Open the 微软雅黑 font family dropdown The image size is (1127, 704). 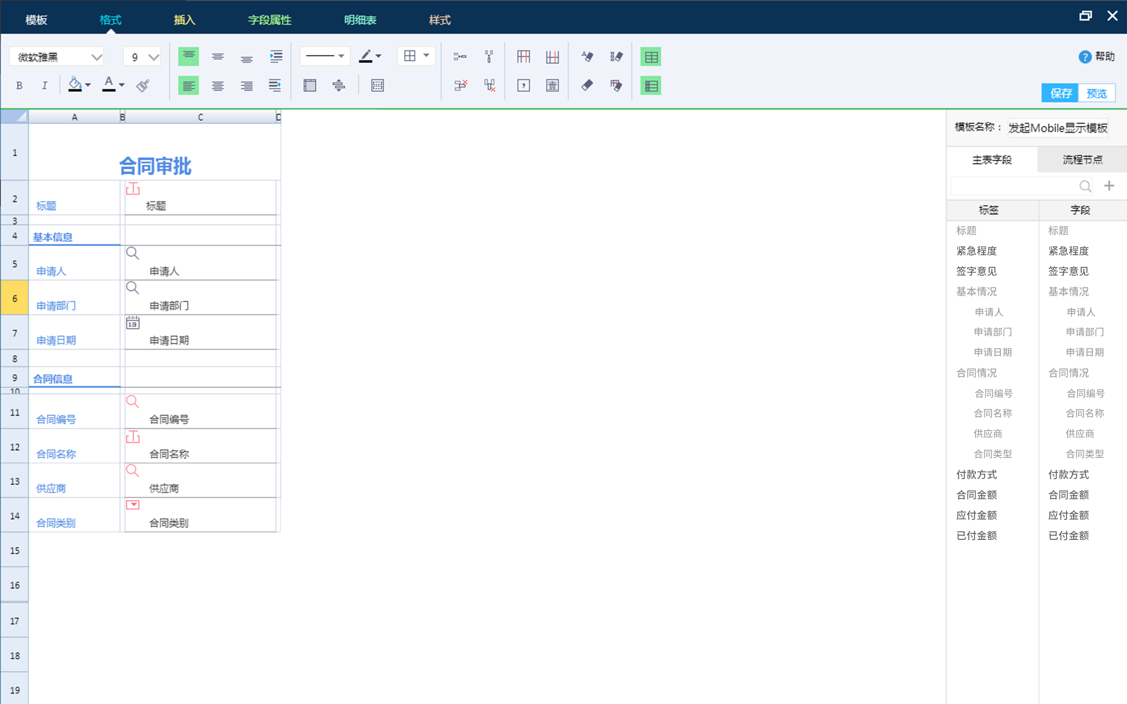click(96, 57)
